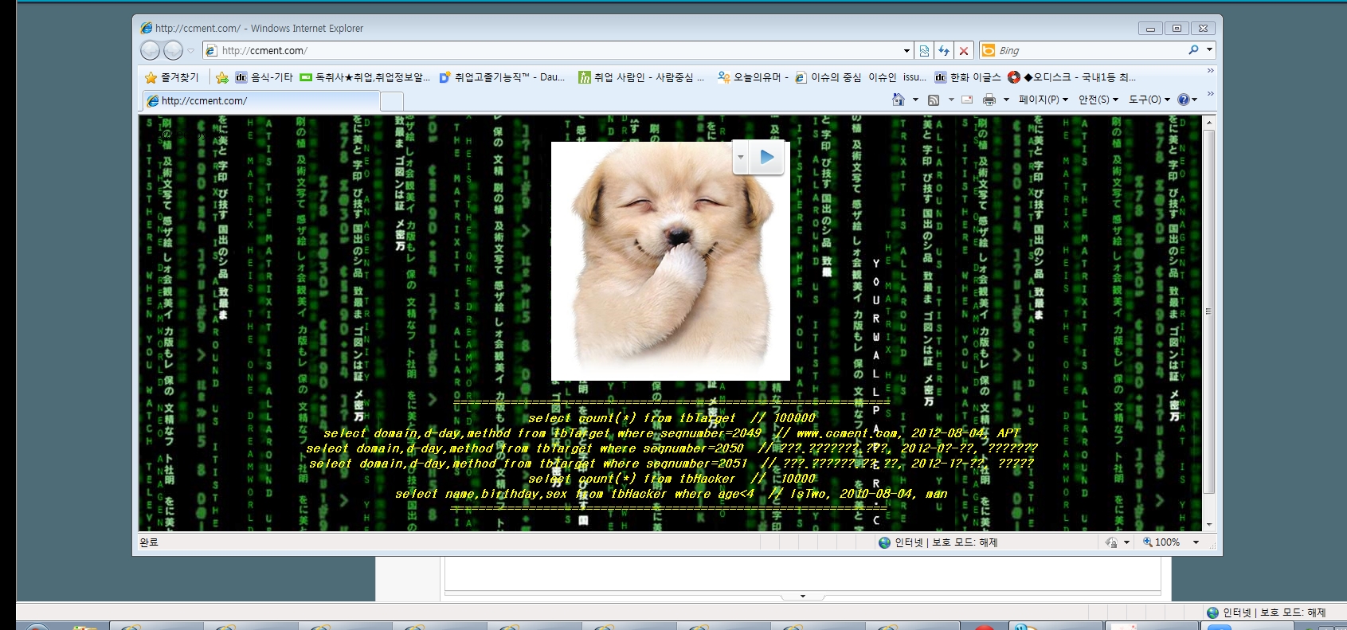The width and height of the screenshot is (1347, 630).
Task: Open a new tab with the blank tab button
Action: point(392,101)
